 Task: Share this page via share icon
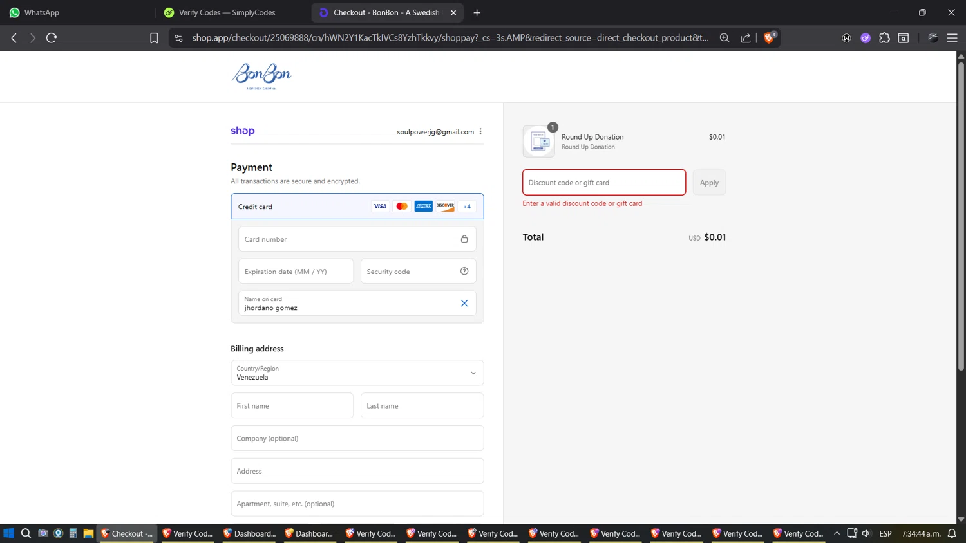coord(746,38)
